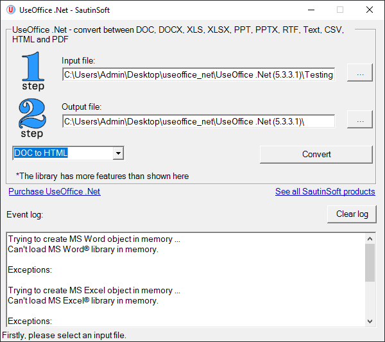
Task: Click the UseOffice .Net app icon in title bar
Action: [x=10, y=10]
